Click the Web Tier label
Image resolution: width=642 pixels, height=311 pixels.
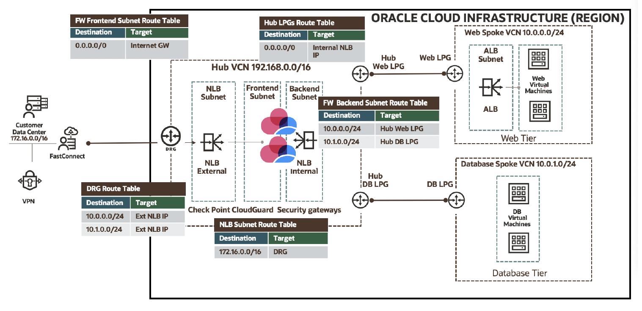[x=518, y=138]
